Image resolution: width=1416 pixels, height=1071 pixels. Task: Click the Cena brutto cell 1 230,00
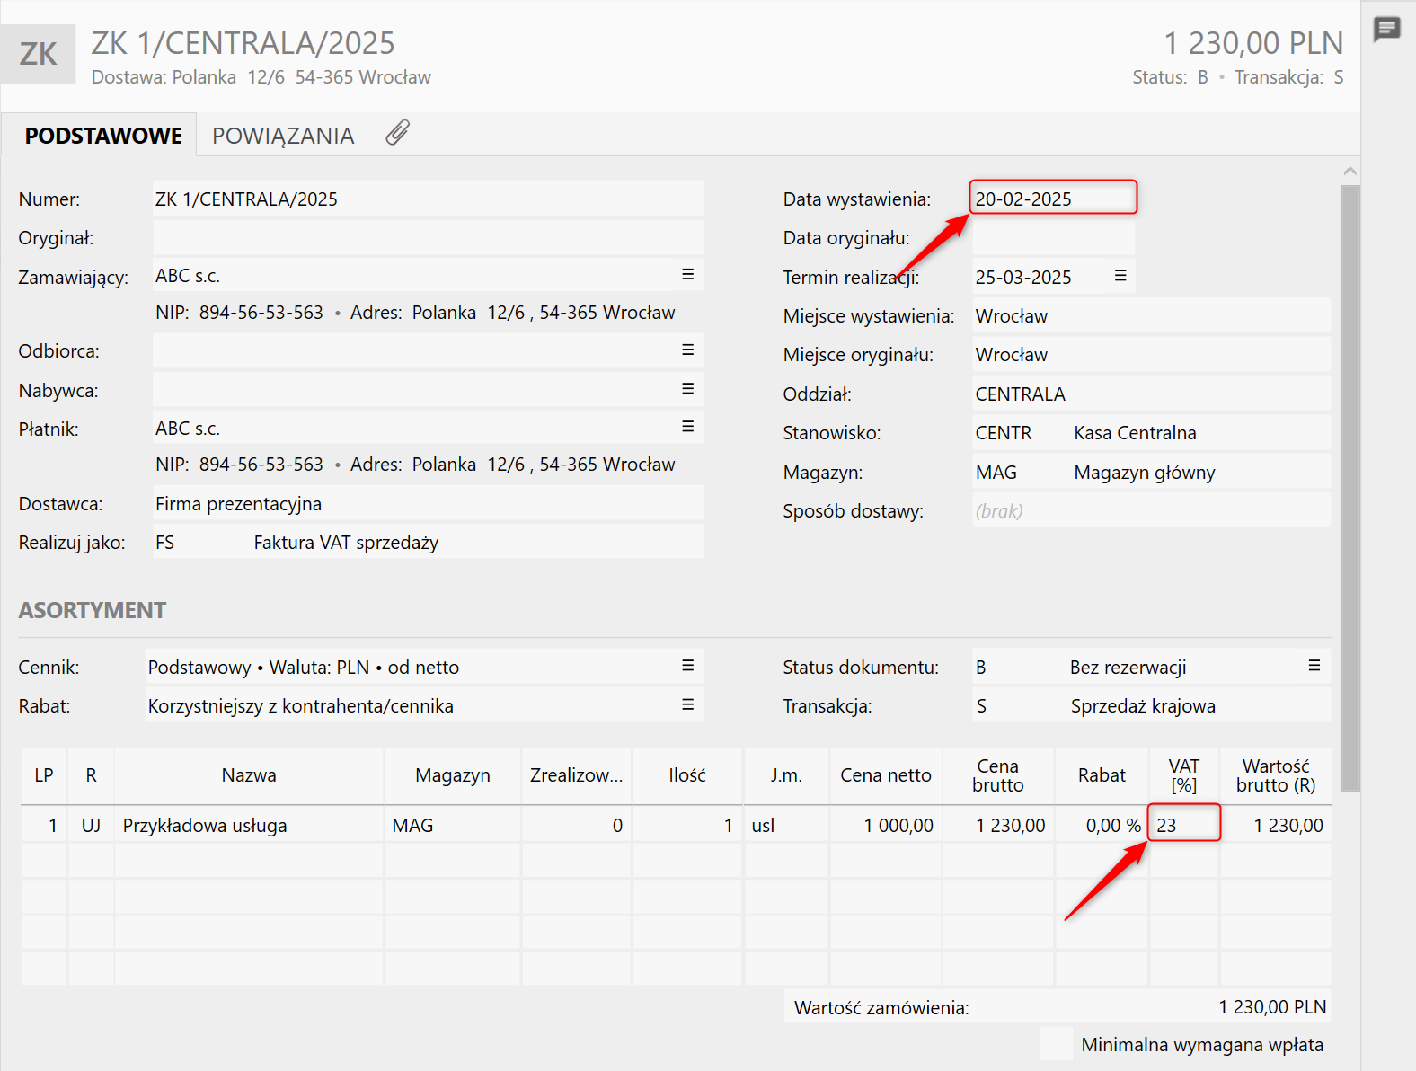[x=998, y=825]
